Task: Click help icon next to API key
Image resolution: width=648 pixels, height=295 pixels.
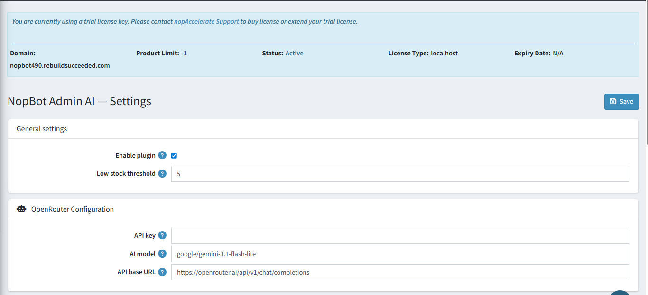Action: coord(162,235)
